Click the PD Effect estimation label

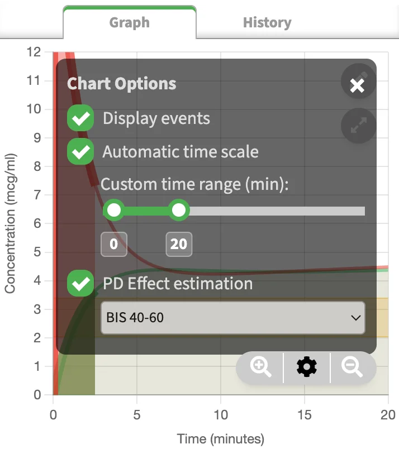178,284
